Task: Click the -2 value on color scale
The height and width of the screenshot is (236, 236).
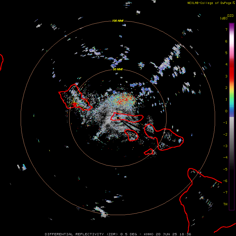Action: (225, 135)
